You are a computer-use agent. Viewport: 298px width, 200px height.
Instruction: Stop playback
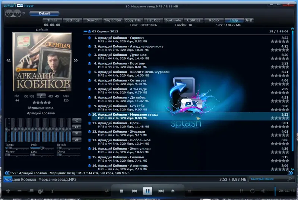pos(121,191)
